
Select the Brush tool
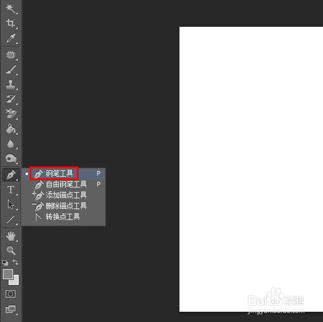pyautogui.click(x=11, y=70)
